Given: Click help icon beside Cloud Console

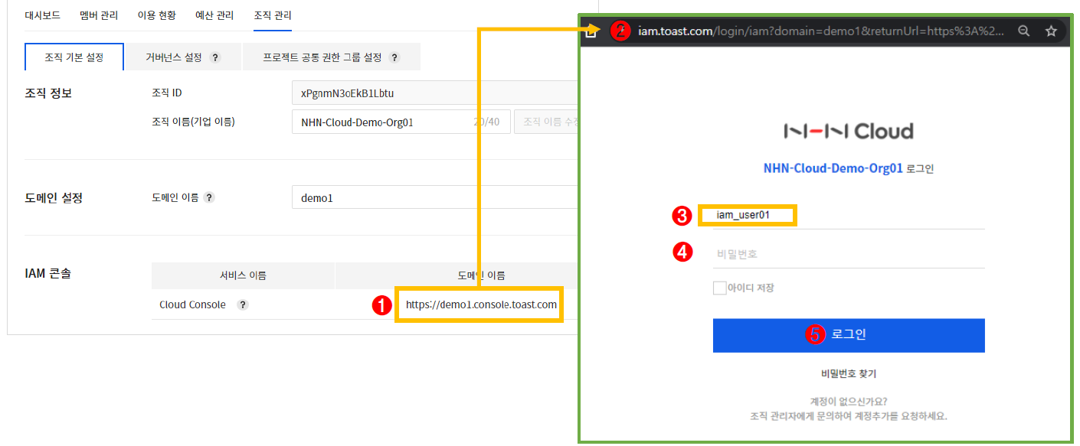Looking at the screenshot, I should coord(243,304).
